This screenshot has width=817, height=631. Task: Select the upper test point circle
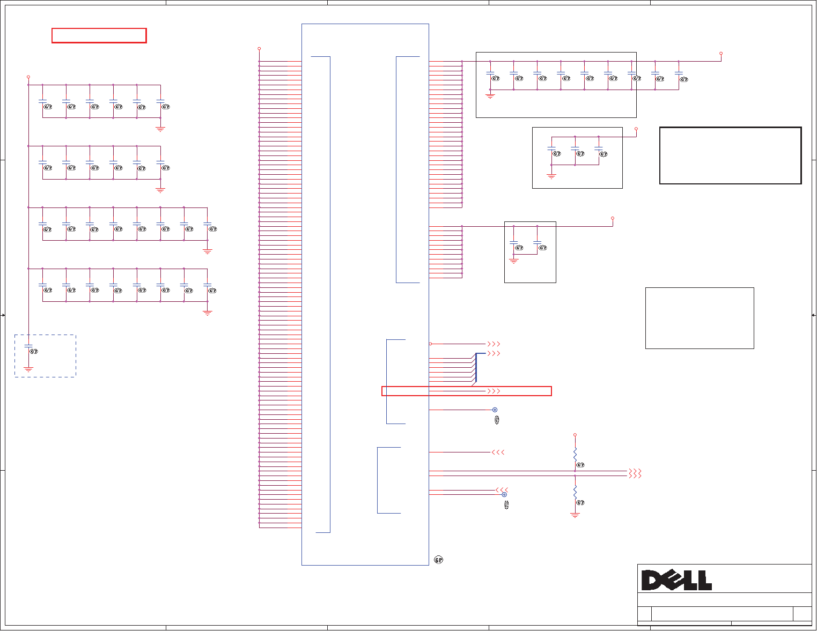coord(495,410)
